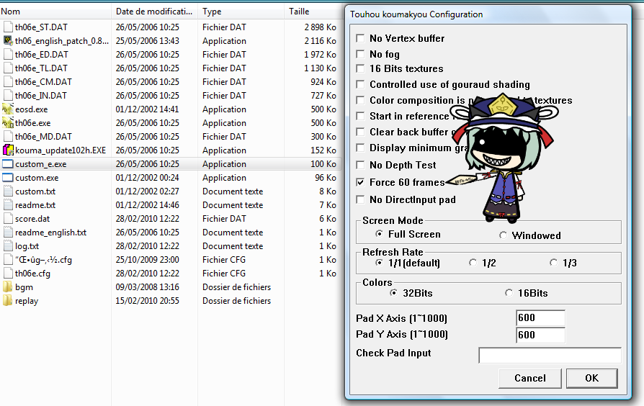This screenshot has height=406, width=644.
Task: Click the custom.txt document icon
Action: 8,191
